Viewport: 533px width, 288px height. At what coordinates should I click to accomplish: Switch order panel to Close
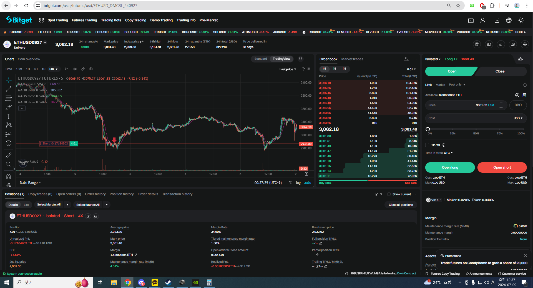coord(500,71)
